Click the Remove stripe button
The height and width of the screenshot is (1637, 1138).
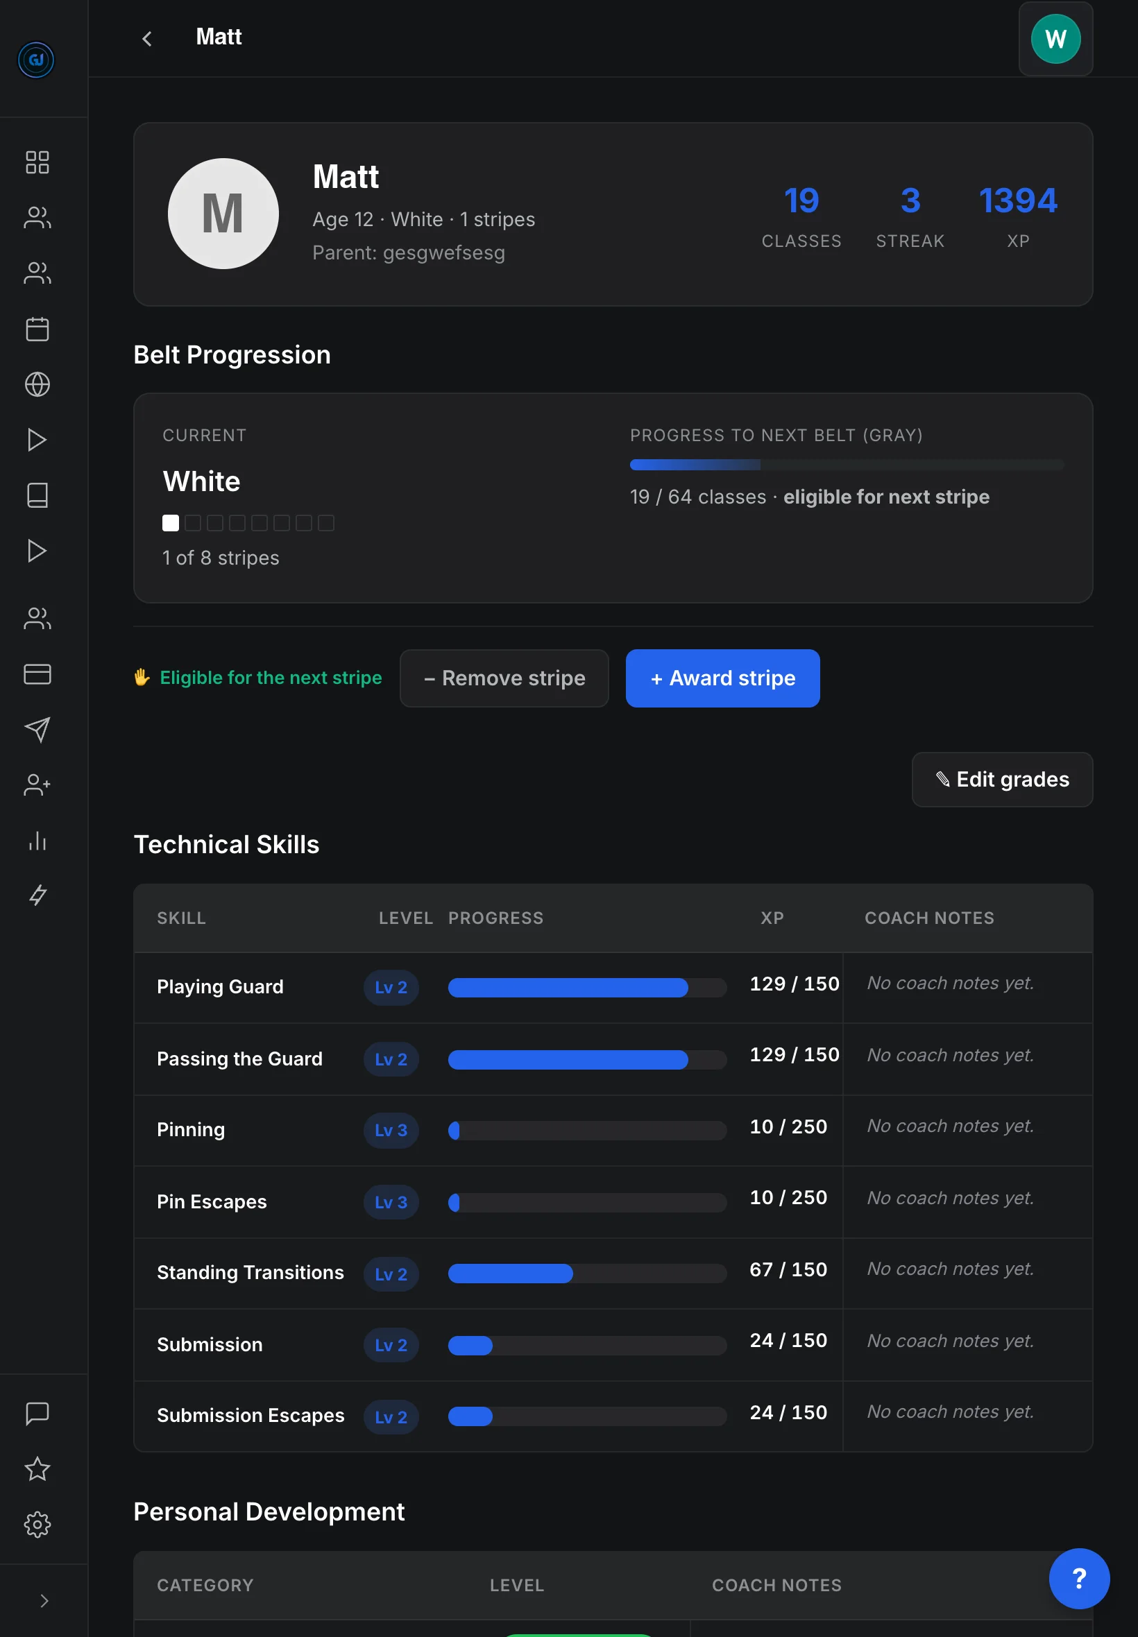click(x=504, y=678)
